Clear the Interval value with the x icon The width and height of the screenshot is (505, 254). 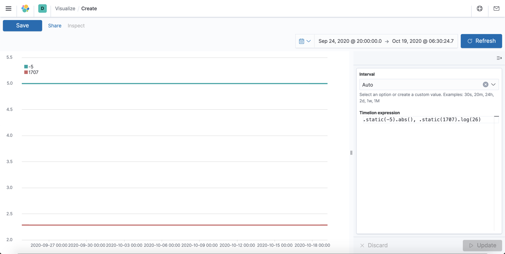485,84
